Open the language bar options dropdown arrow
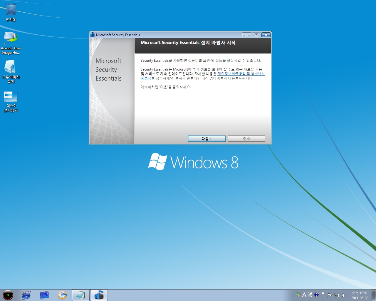This screenshot has height=301, width=376. (x=323, y=296)
